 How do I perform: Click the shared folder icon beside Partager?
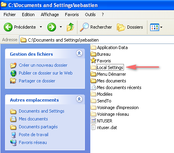tap(13, 81)
